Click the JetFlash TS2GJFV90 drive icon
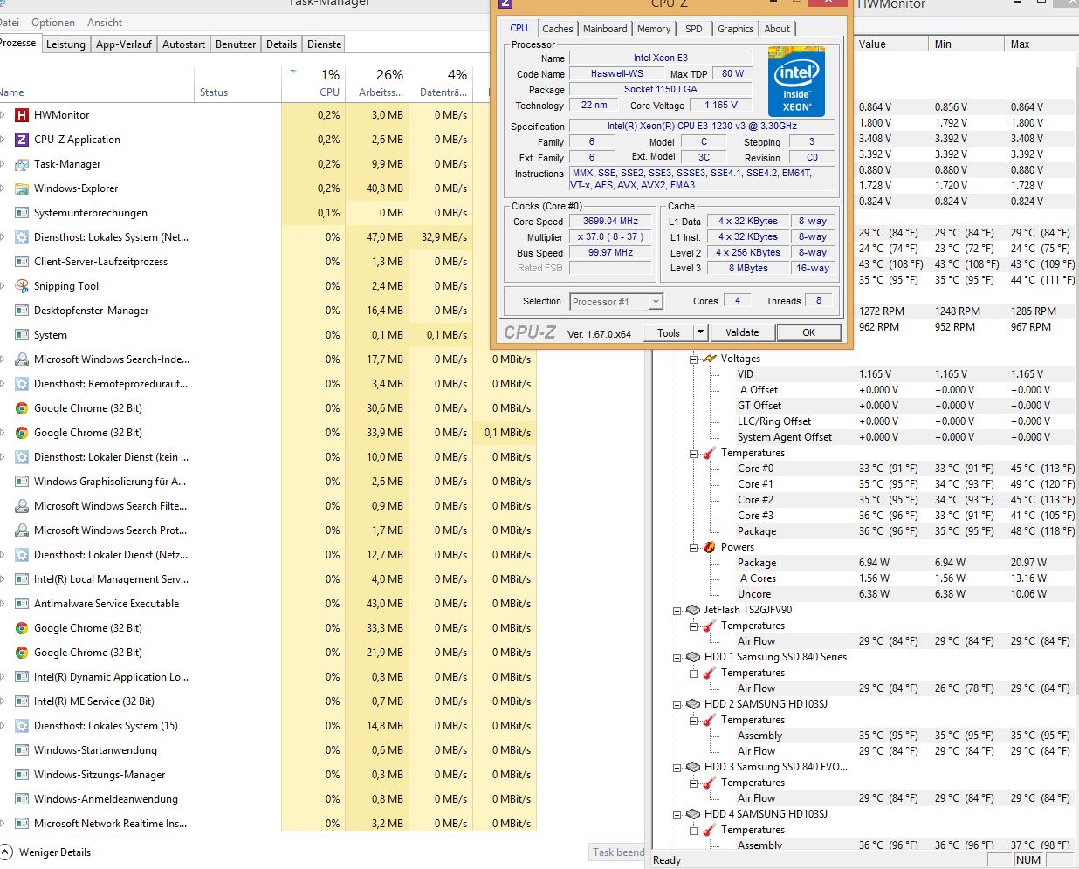This screenshot has height=869, width=1079. point(692,610)
